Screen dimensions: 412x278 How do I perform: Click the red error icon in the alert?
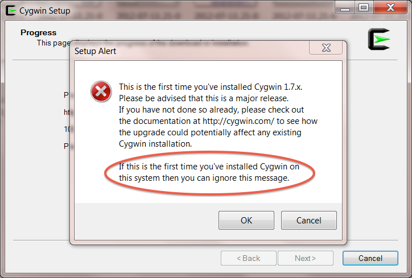pyautogui.click(x=101, y=92)
